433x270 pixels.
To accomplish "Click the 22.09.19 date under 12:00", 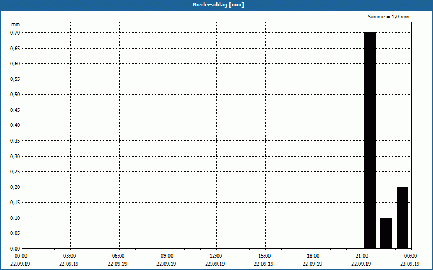I will (215, 264).
